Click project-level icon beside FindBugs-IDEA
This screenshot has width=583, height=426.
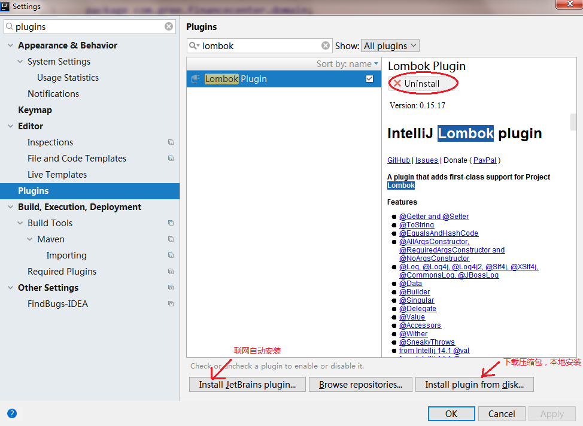coord(171,304)
